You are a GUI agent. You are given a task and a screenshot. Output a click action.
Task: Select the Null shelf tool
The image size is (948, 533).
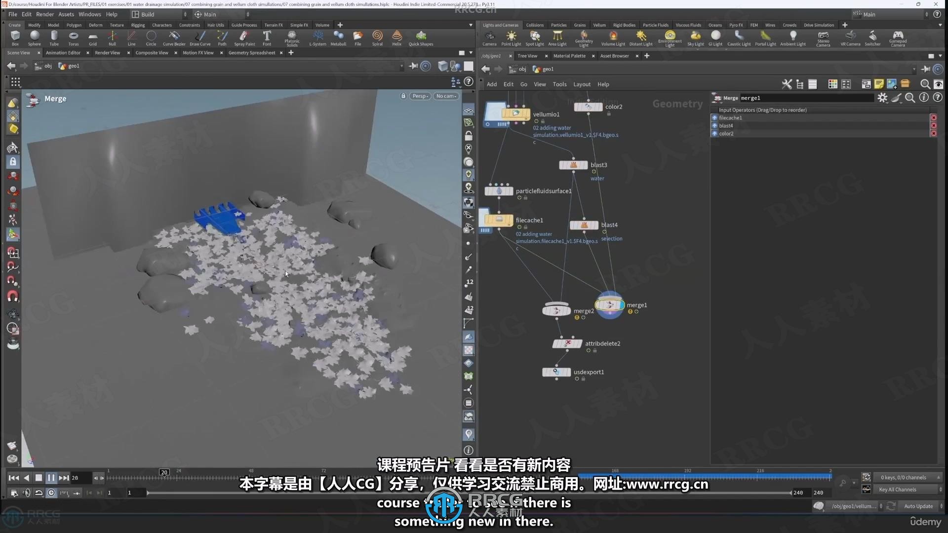click(112, 38)
